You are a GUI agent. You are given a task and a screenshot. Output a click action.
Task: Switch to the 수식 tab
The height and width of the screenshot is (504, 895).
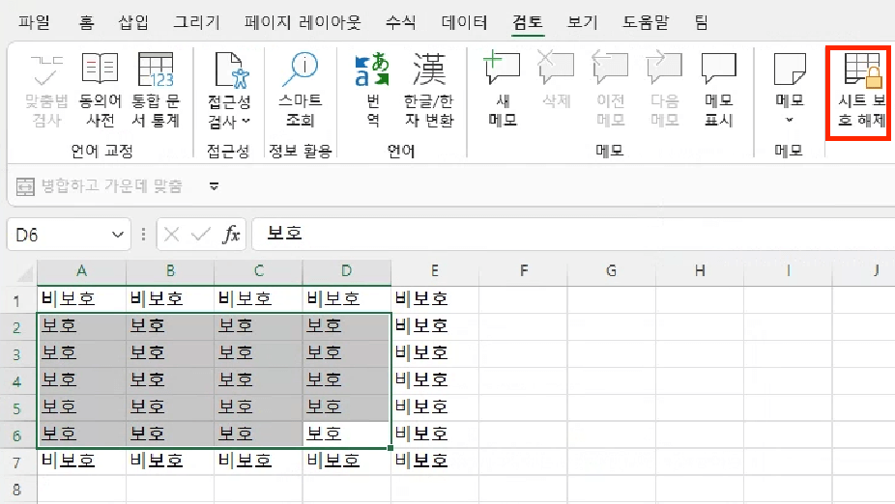pyautogui.click(x=400, y=22)
